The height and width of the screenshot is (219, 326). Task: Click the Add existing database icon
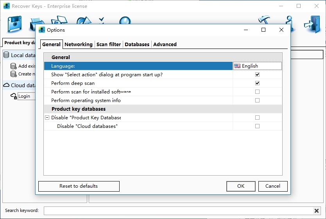pos(14,66)
